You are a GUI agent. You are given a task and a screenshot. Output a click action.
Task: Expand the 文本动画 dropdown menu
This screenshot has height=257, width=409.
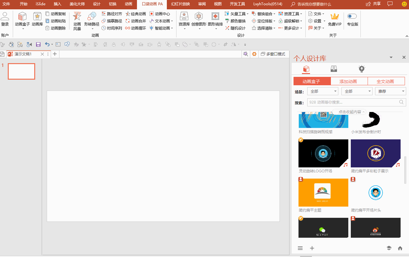point(161,21)
